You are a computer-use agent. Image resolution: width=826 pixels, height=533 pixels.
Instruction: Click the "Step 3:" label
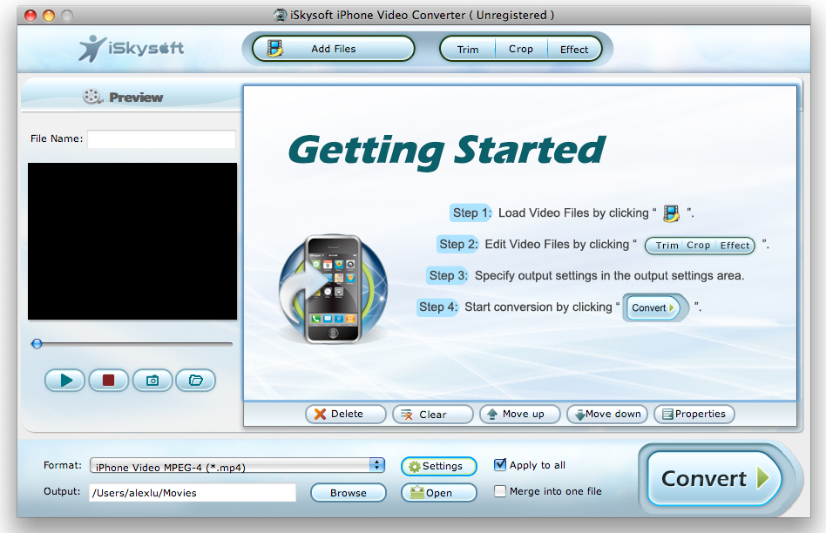click(447, 275)
